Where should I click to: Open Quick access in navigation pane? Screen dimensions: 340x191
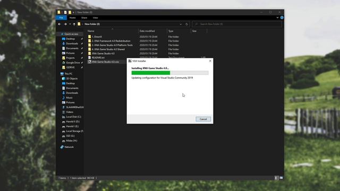[71, 34]
